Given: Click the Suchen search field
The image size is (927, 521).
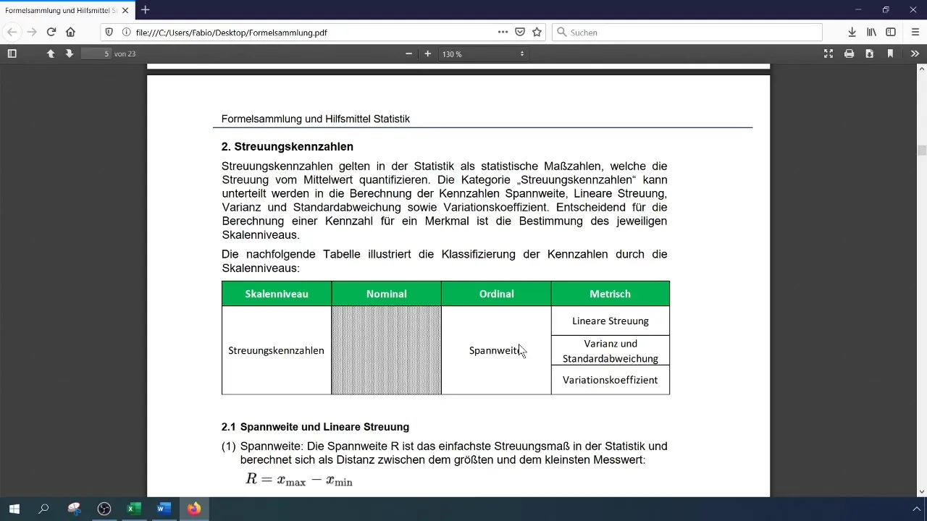Looking at the screenshot, I should click(687, 33).
